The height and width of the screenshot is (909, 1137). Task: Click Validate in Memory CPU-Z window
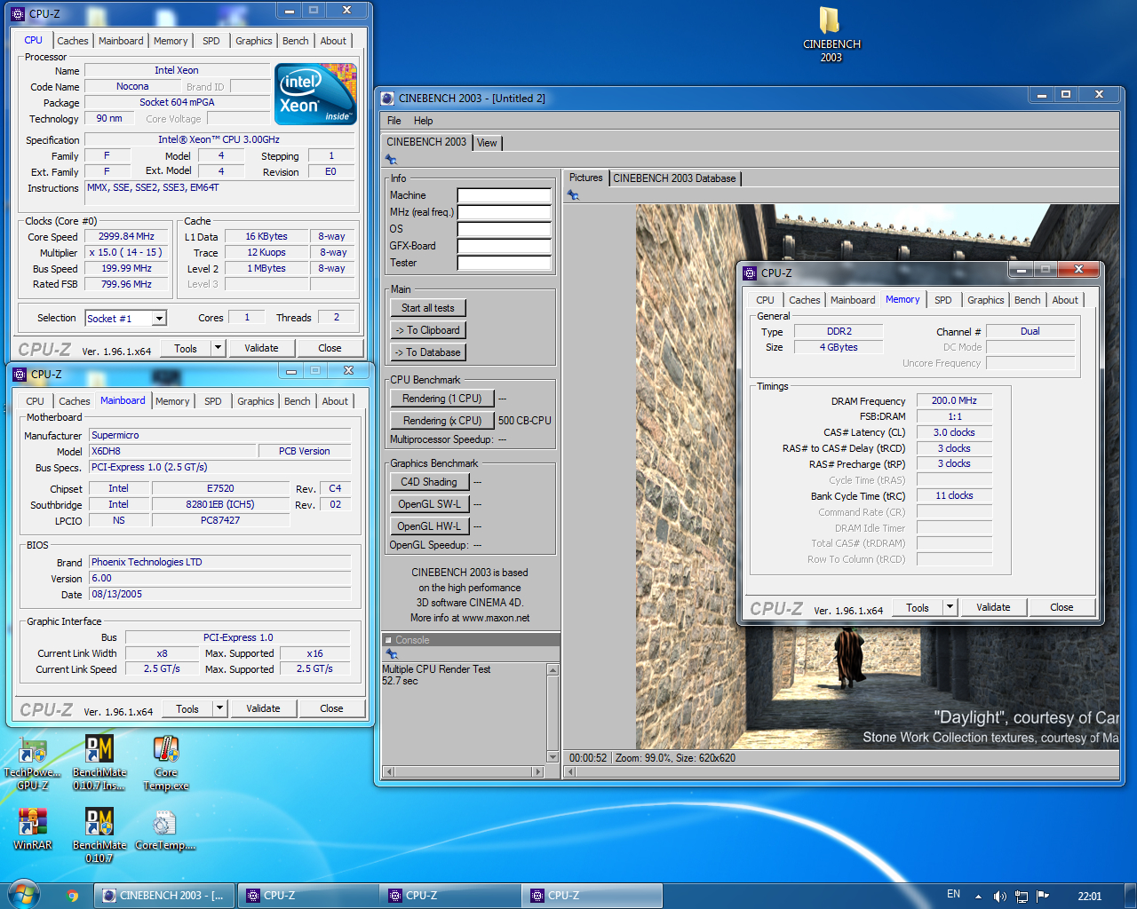(x=993, y=607)
